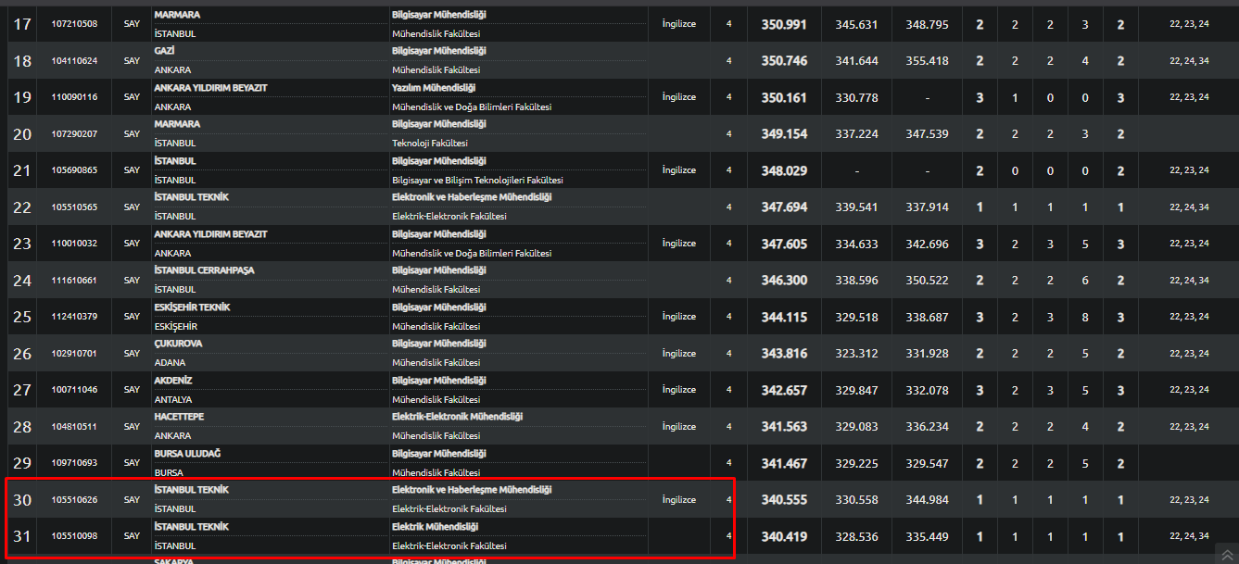Viewport: 1239px width, 564px height.
Task: Select program code 105510098
Action: coord(75,536)
